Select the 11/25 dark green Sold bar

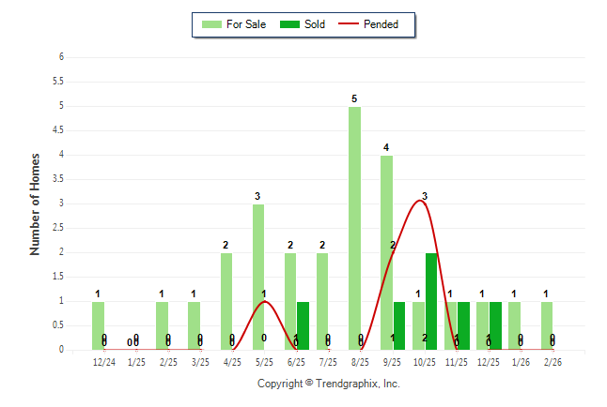463,325
